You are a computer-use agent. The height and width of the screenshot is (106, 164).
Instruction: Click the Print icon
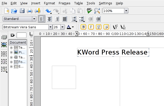[x=30, y=11]
